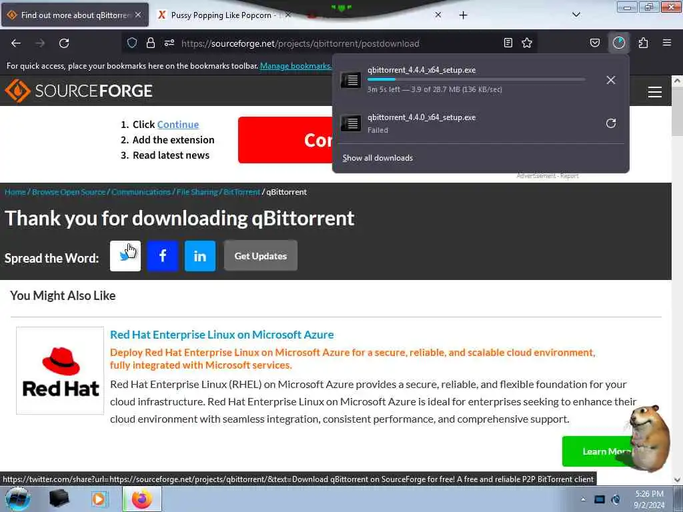
Task: Click the Continue link in step 1
Action: coord(177,125)
